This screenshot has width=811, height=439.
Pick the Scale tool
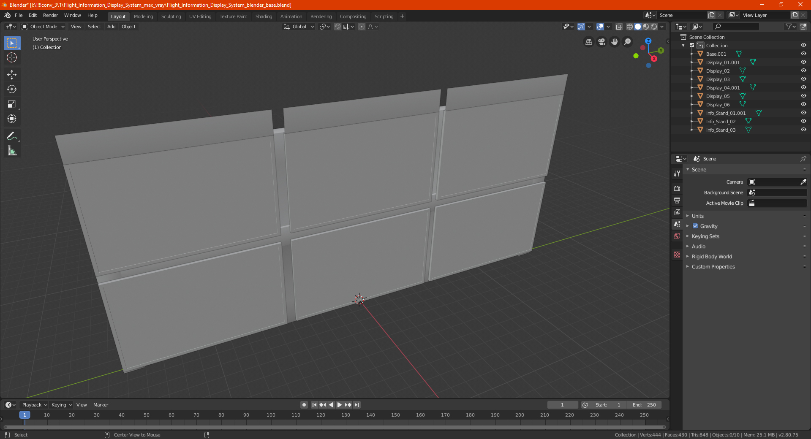tap(12, 104)
